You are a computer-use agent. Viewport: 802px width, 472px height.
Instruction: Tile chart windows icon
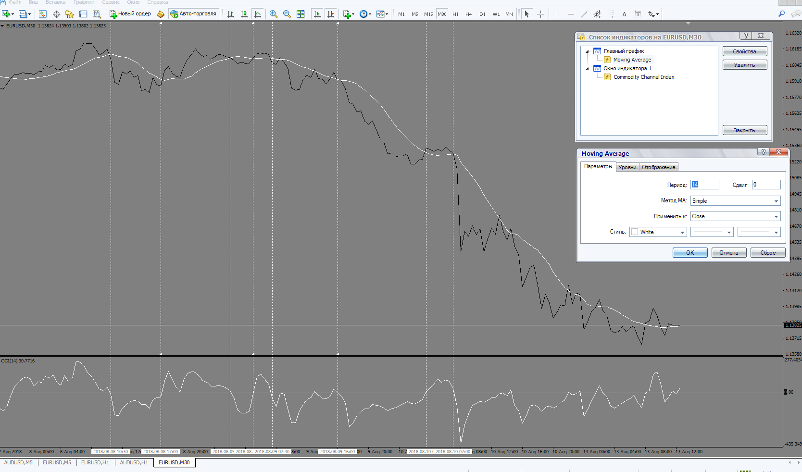click(301, 14)
